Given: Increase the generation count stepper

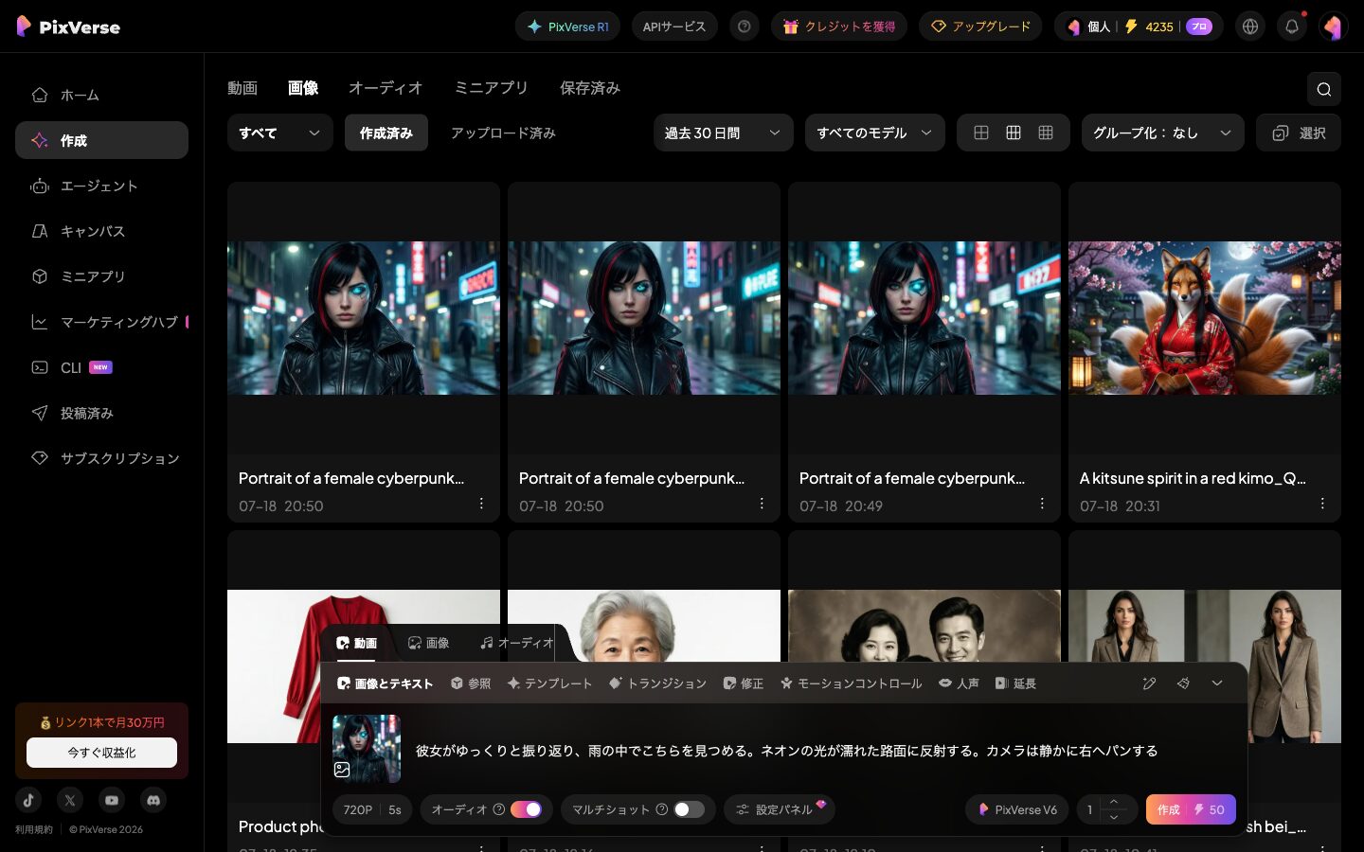Looking at the screenshot, I should (x=1114, y=802).
